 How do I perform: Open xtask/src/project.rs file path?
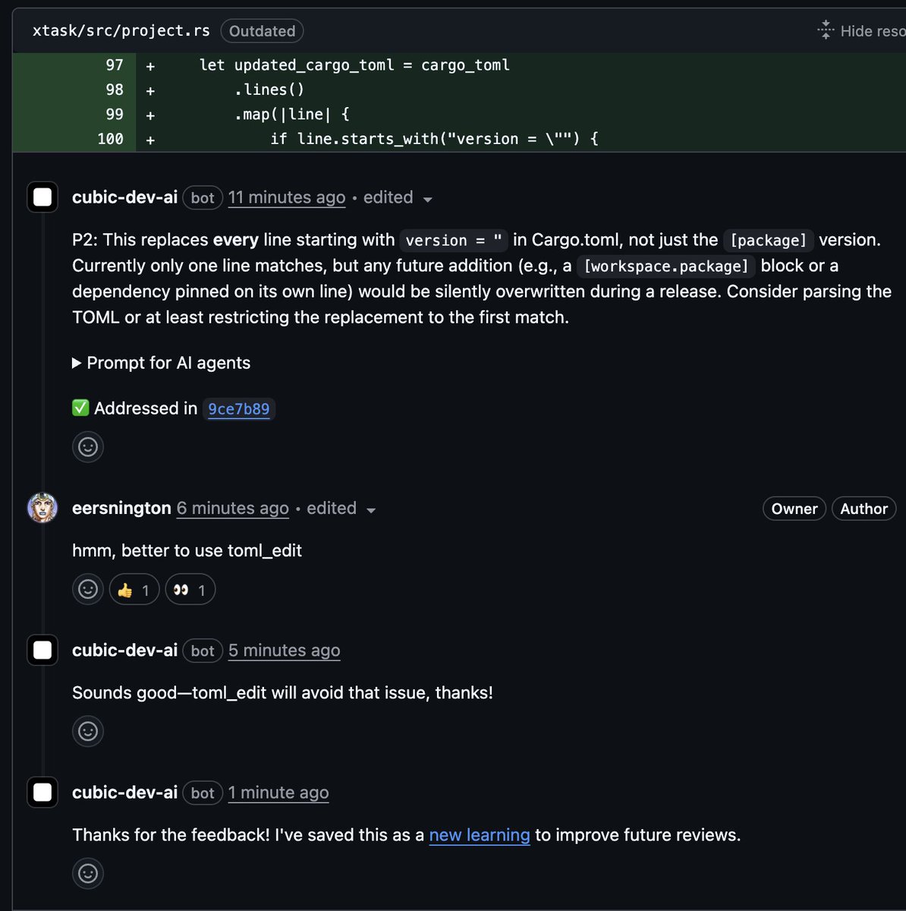[x=121, y=31]
